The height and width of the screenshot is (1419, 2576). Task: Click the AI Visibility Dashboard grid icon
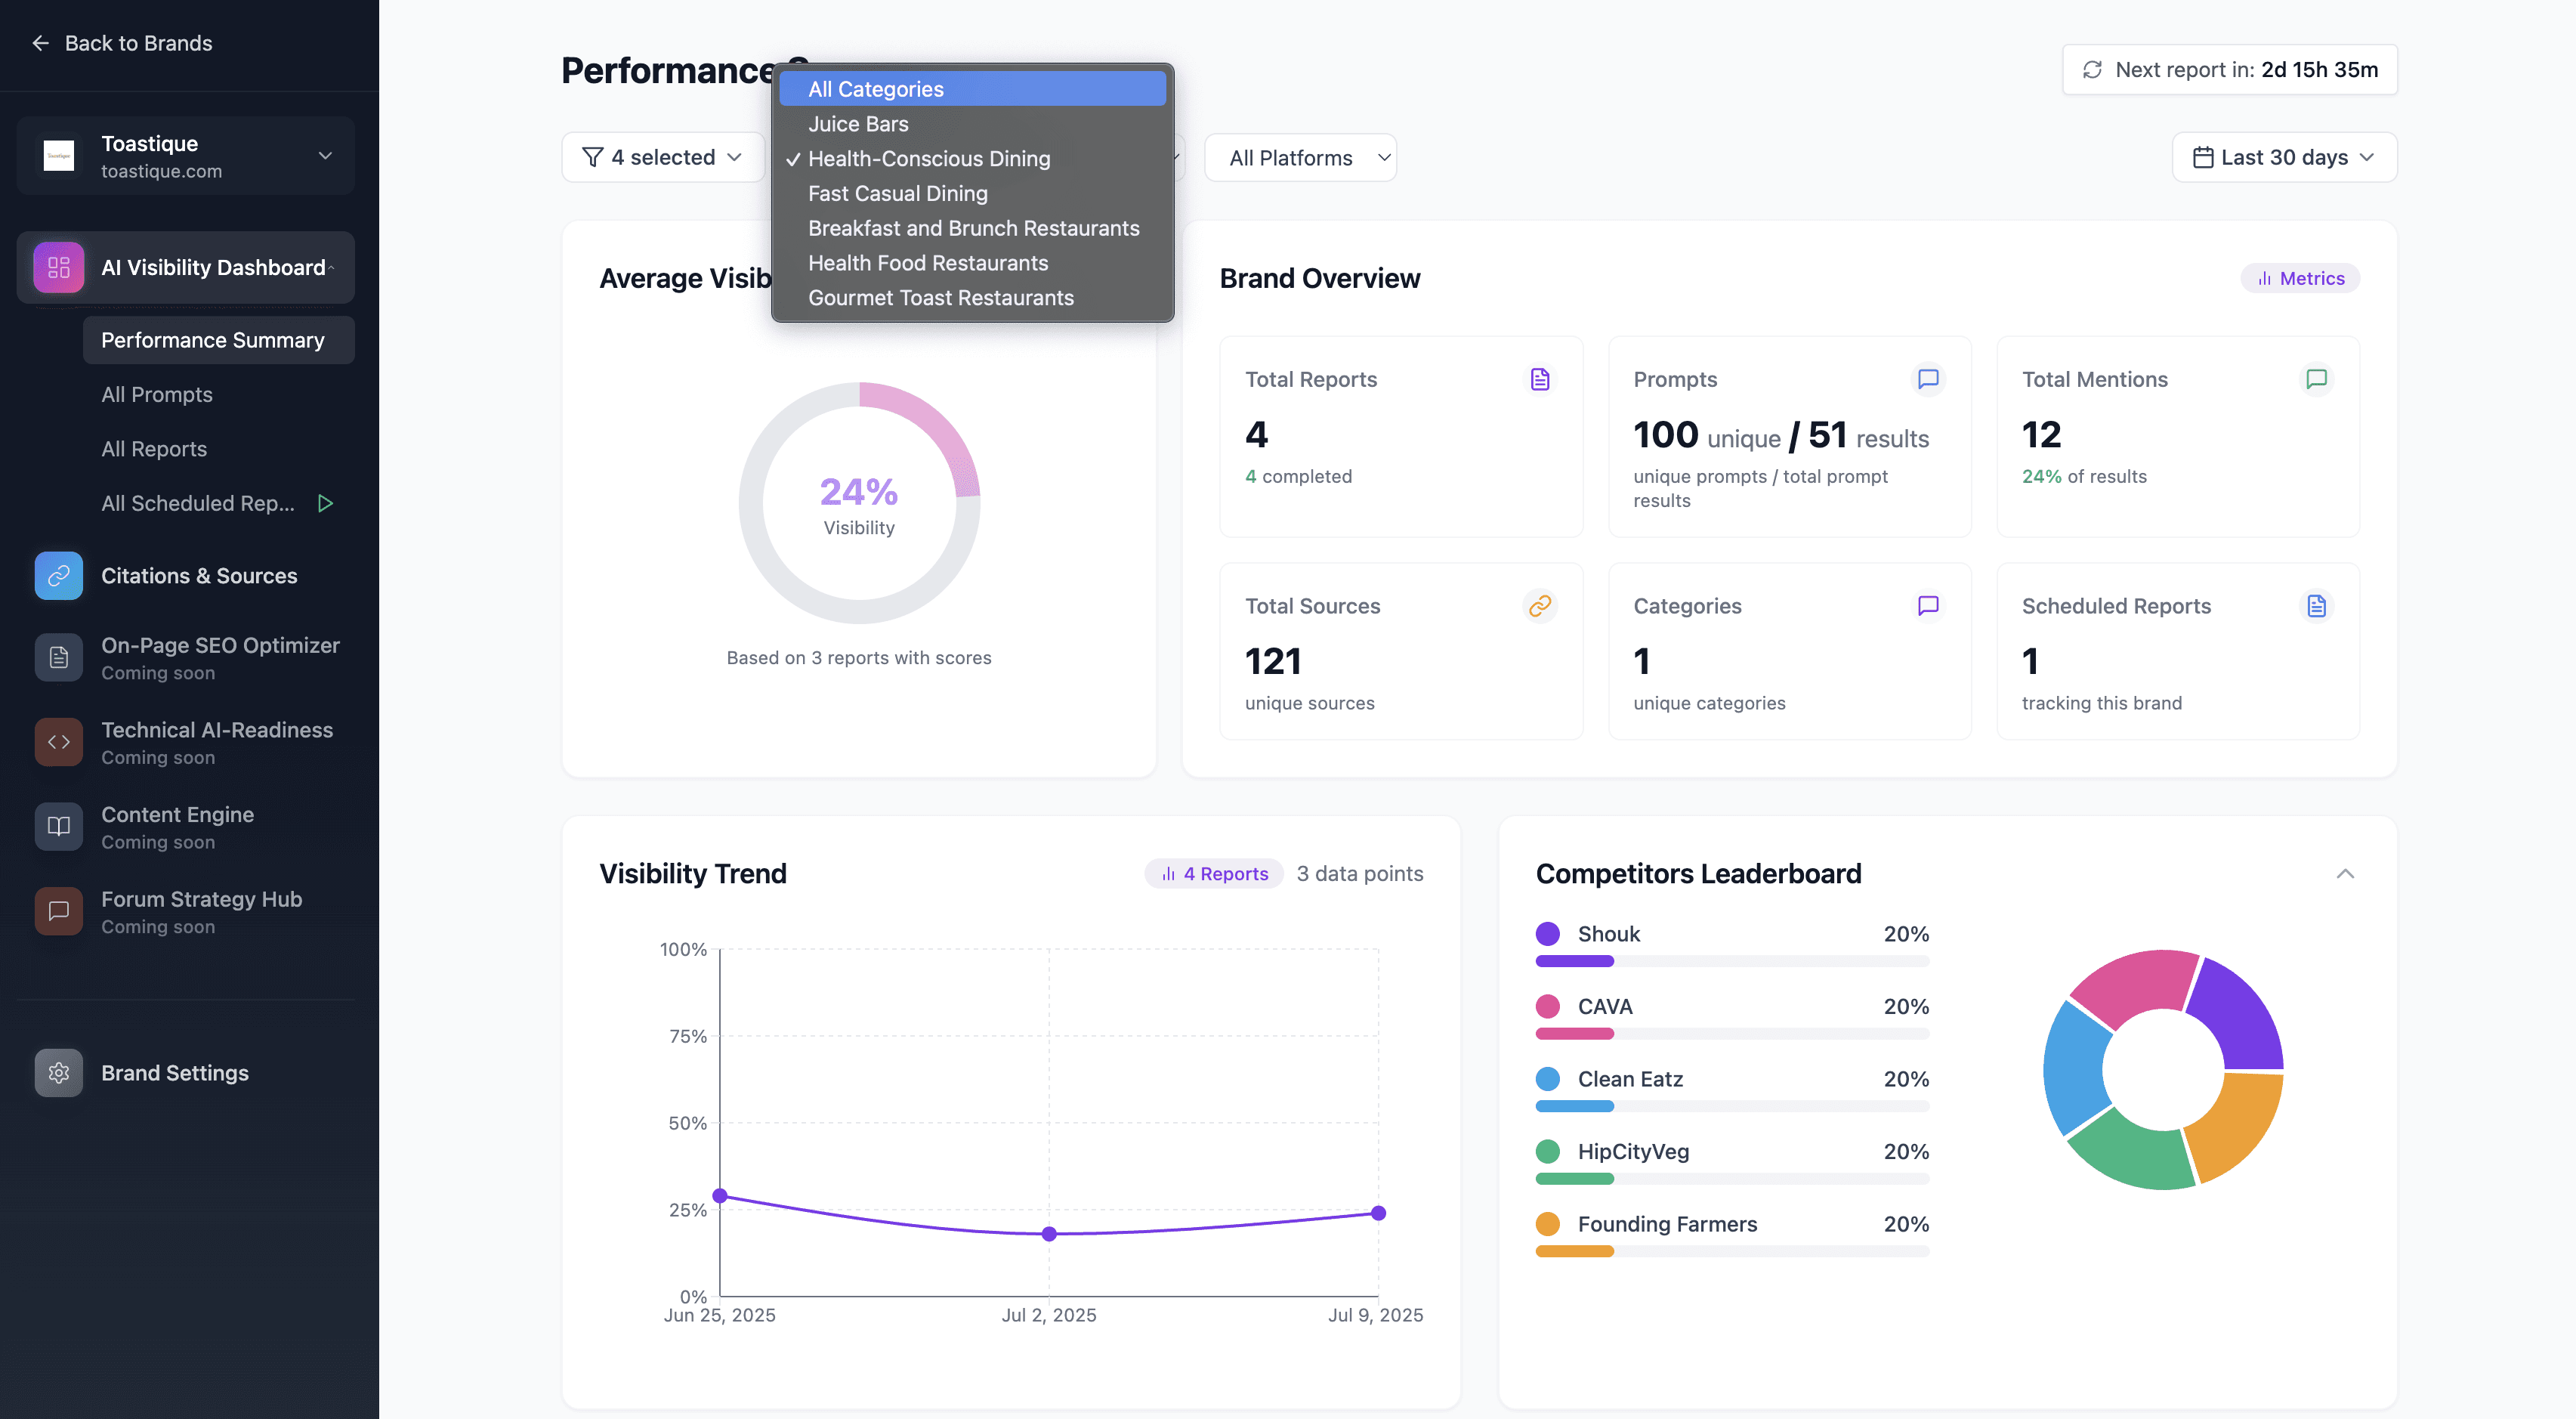point(58,267)
